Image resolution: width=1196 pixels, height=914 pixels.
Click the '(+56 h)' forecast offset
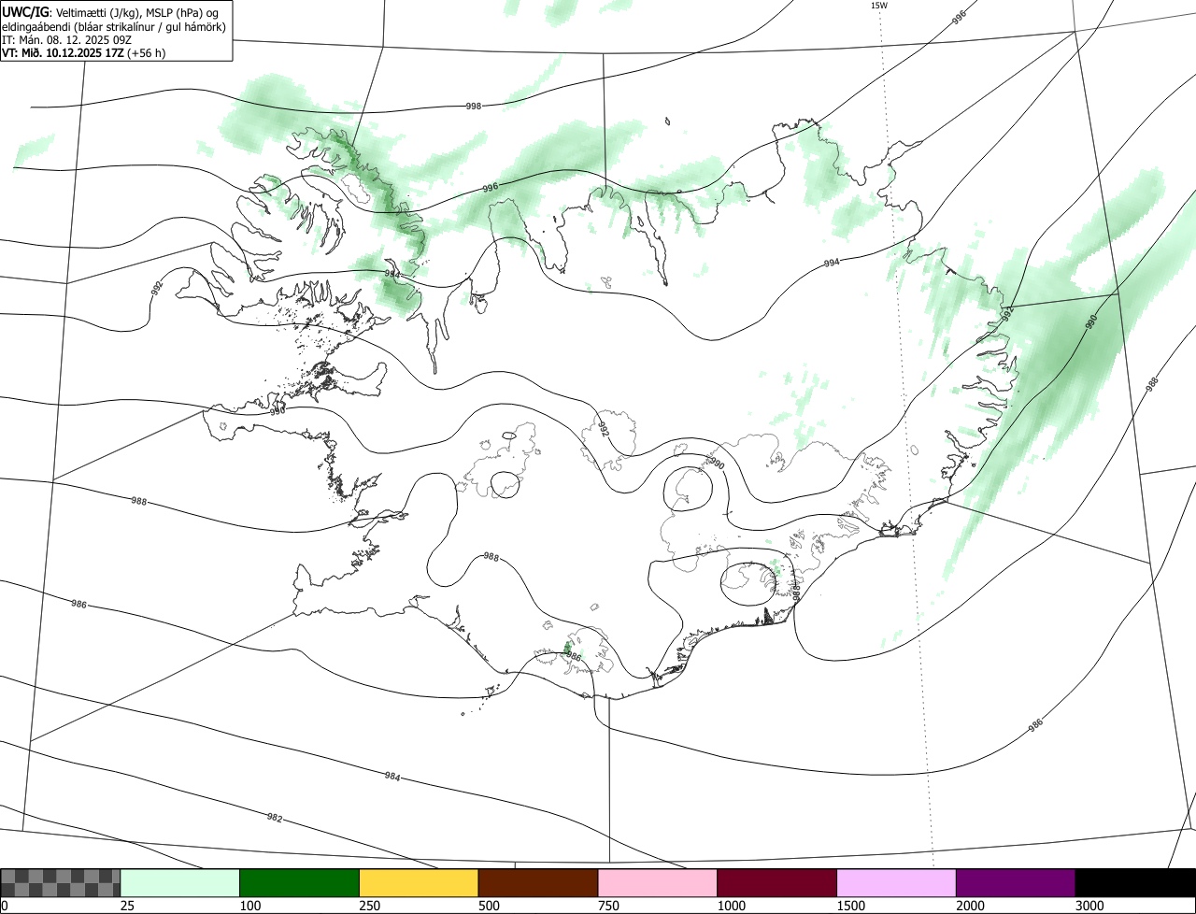point(147,53)
